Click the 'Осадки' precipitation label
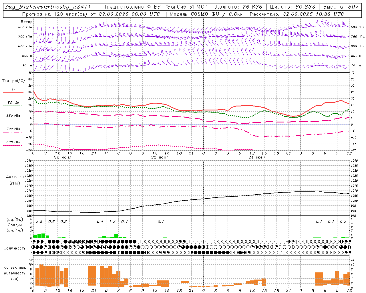 (15, 225)
